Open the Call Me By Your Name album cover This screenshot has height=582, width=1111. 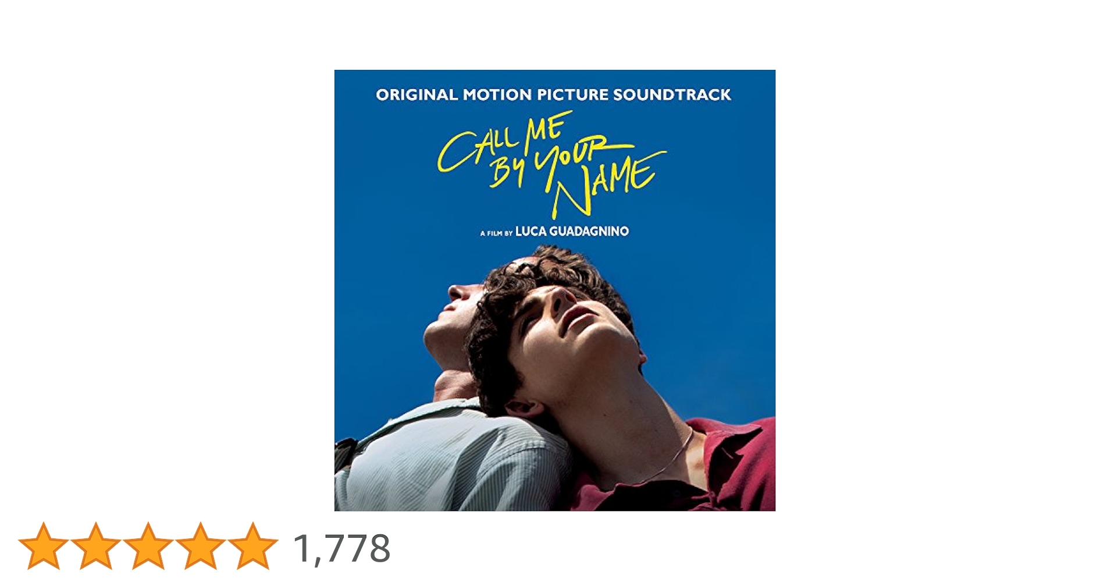[x=555, y=290]
